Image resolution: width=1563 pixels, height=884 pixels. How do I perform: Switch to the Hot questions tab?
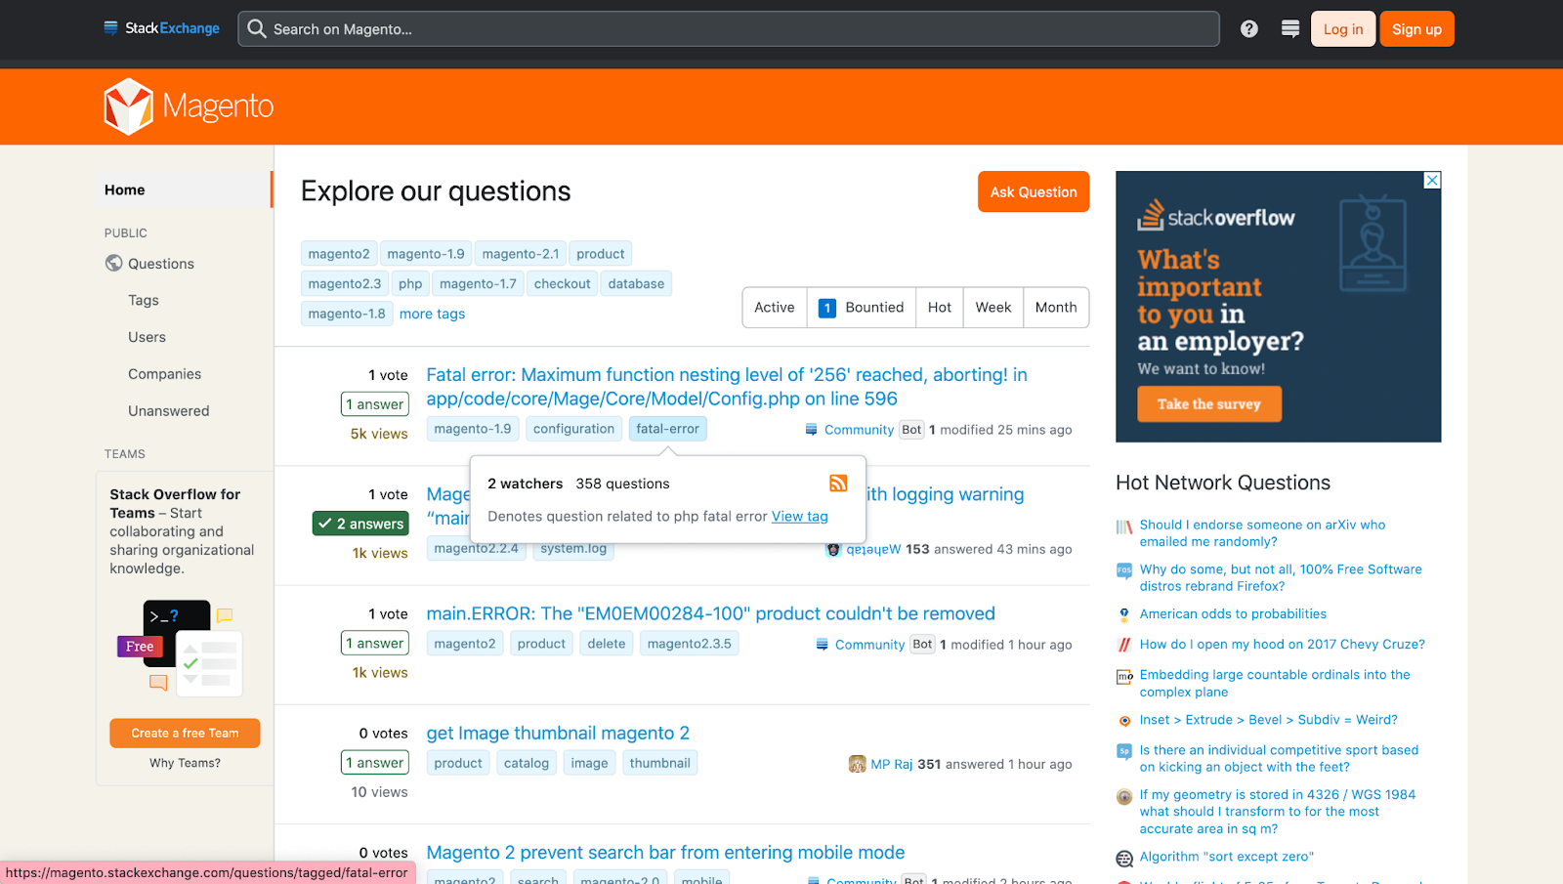pyautogui.click(x=939, y=308)
